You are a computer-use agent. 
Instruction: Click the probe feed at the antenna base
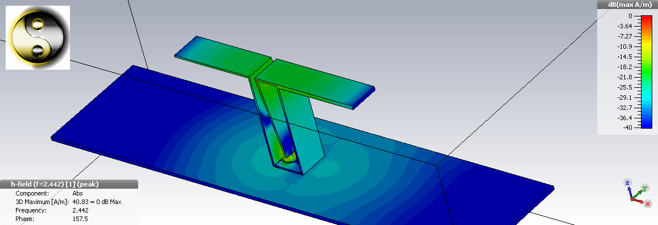coord(289,158)
